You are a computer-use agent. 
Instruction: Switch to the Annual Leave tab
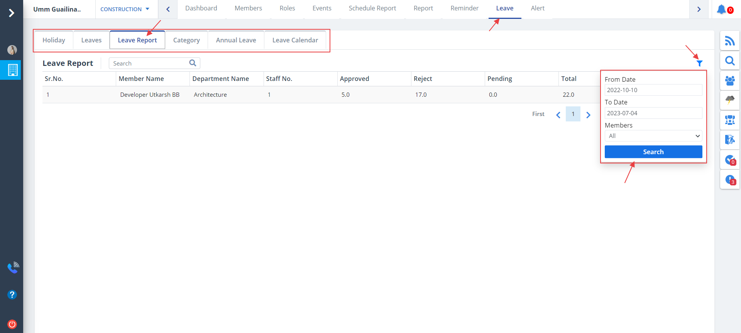(x=236, y=40)
